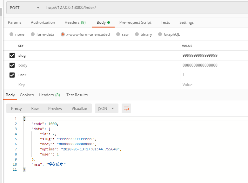The width and height of the screenshot is (248, 183).
Task: Uncheck the slug parameter checkbox
Action: (12, 55)
